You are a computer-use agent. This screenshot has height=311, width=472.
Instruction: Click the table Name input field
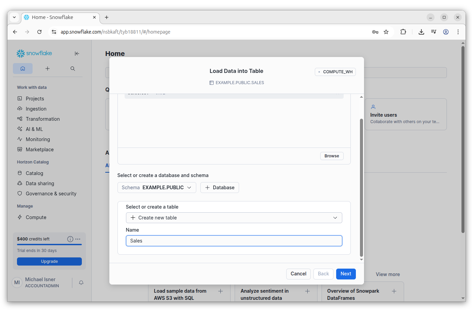tap(234, 241)
